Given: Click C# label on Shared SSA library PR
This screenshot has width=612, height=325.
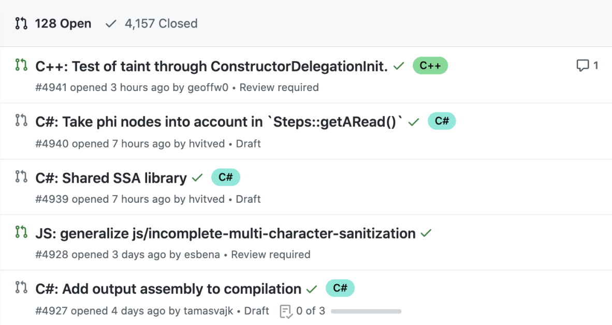Looking at the screenshot, I should coord(225,178).
